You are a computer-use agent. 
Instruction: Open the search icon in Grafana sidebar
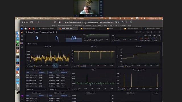tap(22, 36)
